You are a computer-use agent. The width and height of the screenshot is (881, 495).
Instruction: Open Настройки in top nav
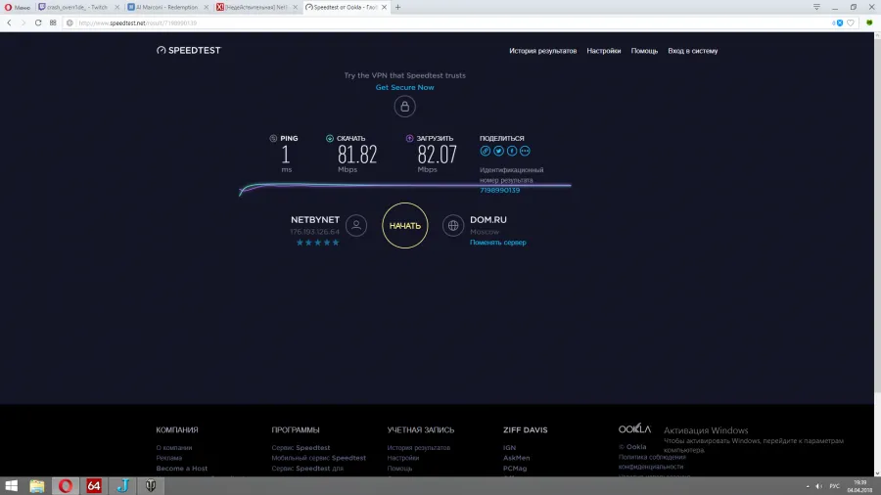(603, 51)
